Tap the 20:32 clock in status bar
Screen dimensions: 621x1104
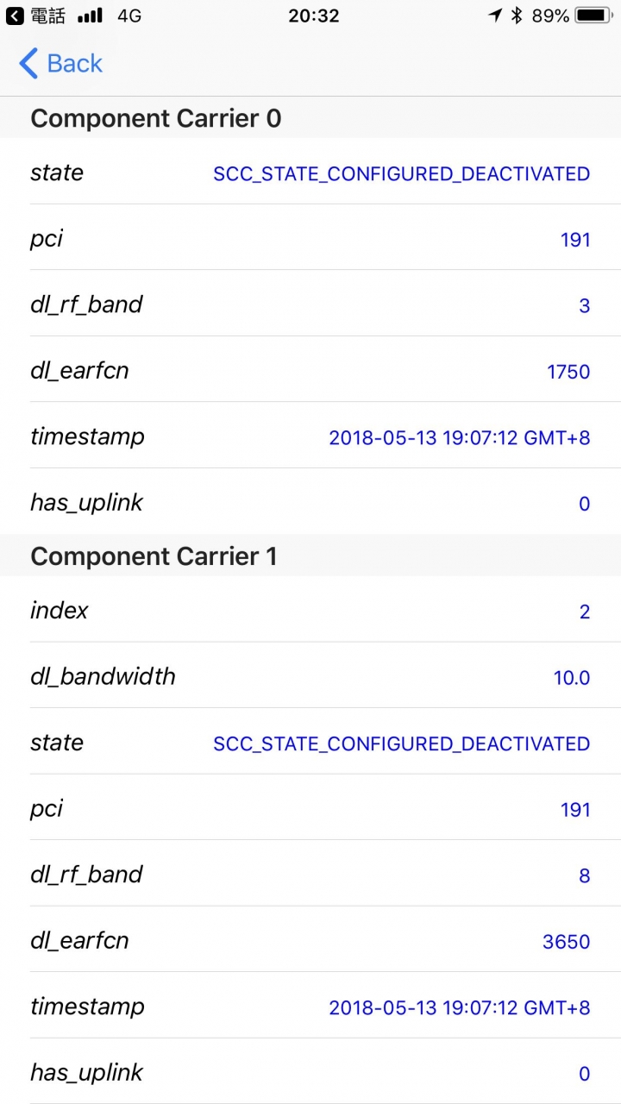click(x=313, y=16)
